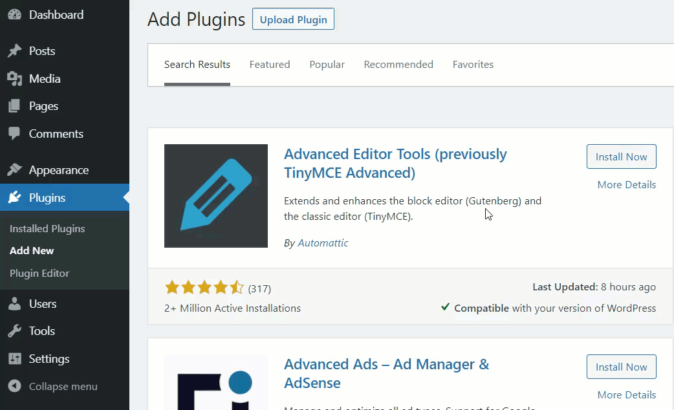674x410 pixels.
Task: Go to the Media library menu
Action: (x=65, y=79)
